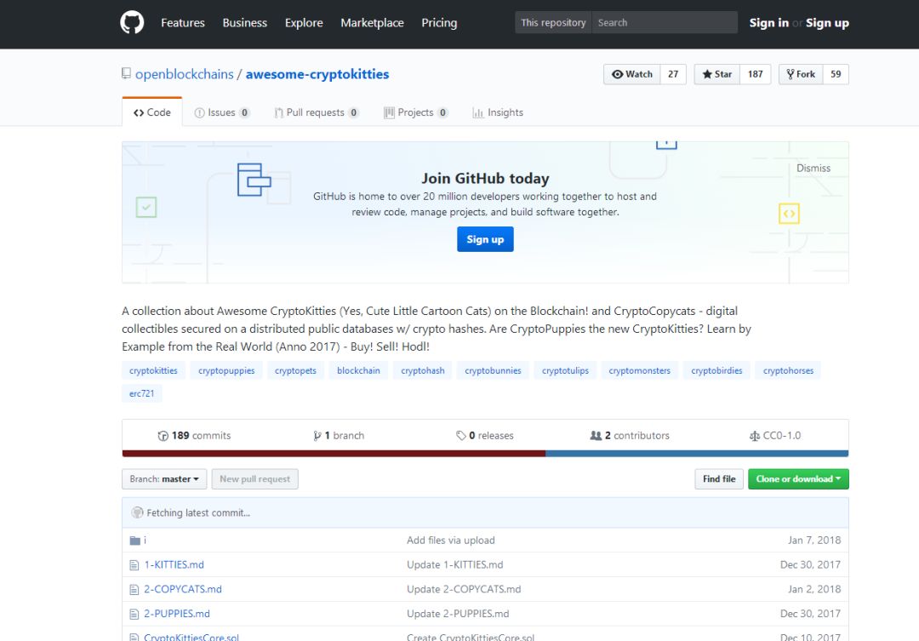Select the erc721 topic tag
The image size is (919, 641).
(142, 393)
